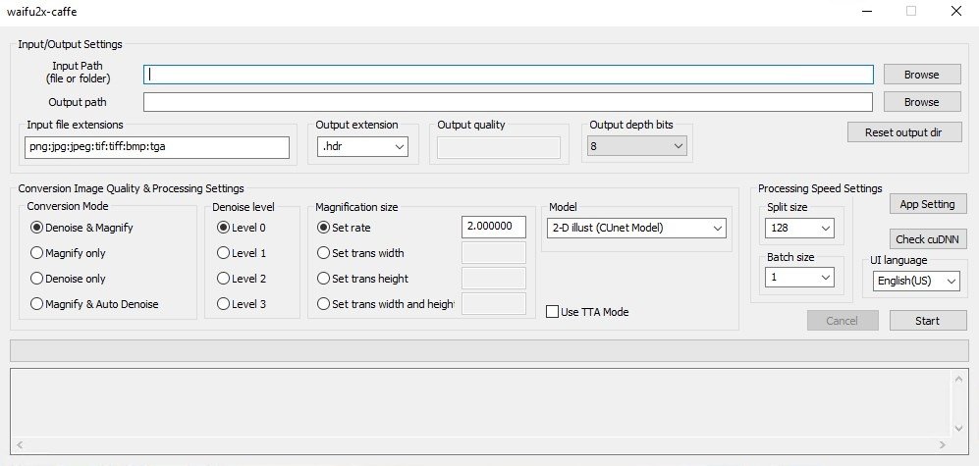Close the waifu2x-caffe window
The image size is (979, 466).
click(955, 11)
